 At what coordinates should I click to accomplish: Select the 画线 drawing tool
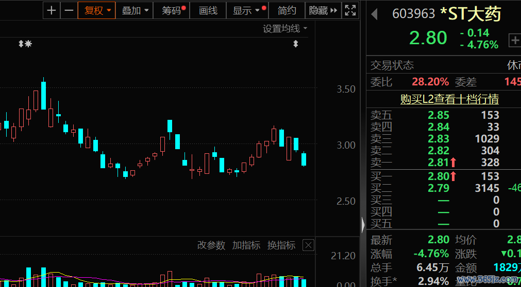[208, 11]
